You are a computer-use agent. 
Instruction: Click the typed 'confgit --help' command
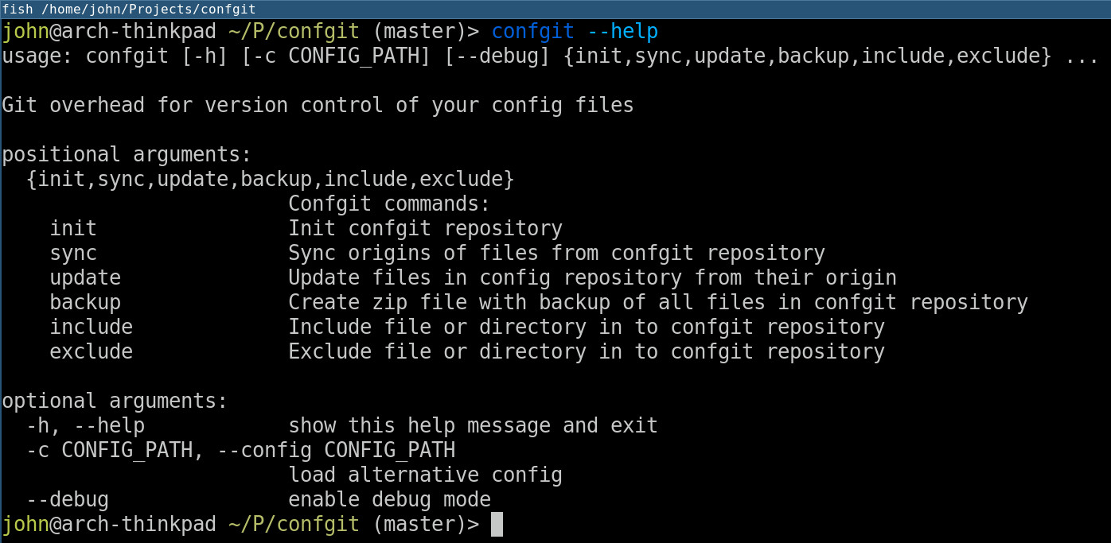[575, 32]
